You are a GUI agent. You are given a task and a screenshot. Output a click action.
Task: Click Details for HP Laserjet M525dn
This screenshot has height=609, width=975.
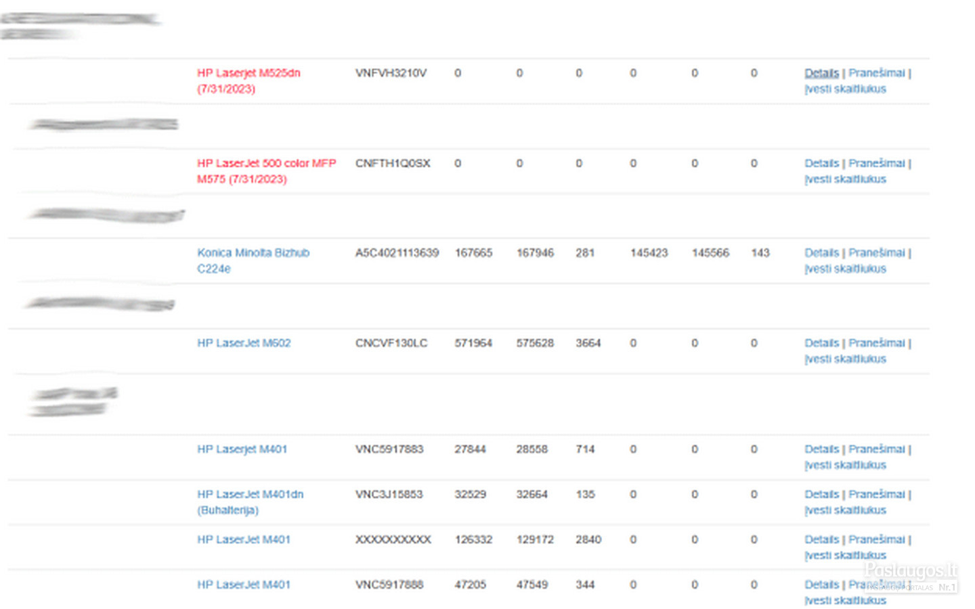821,73
